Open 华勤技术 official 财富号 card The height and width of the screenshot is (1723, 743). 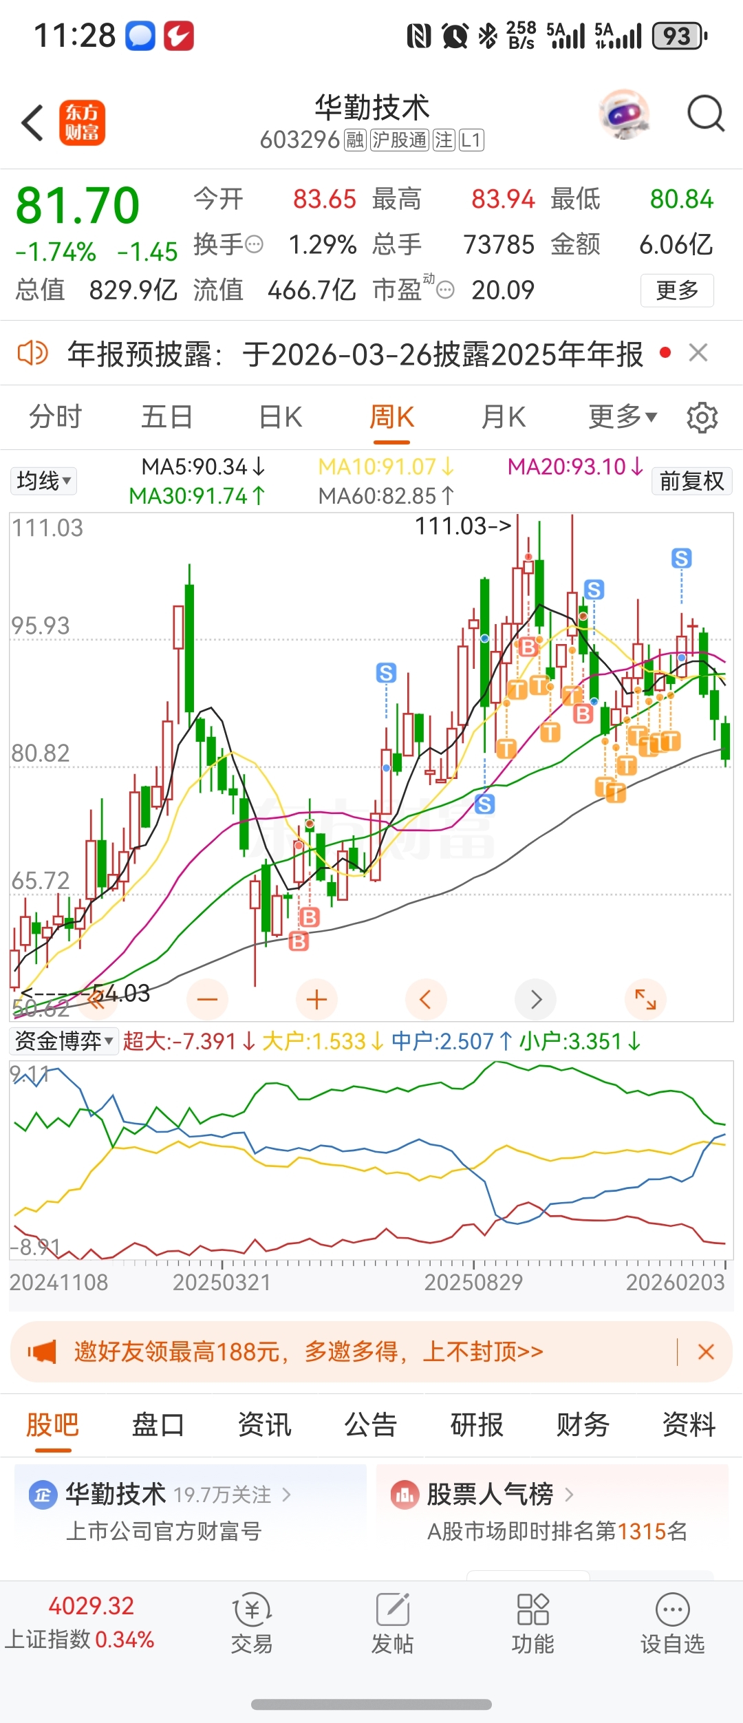(191, 1512)
